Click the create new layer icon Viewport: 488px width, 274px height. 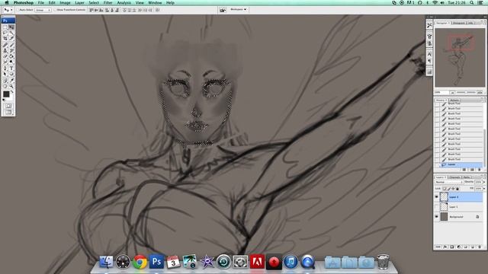pyautogui.click(x=473, y=247)
